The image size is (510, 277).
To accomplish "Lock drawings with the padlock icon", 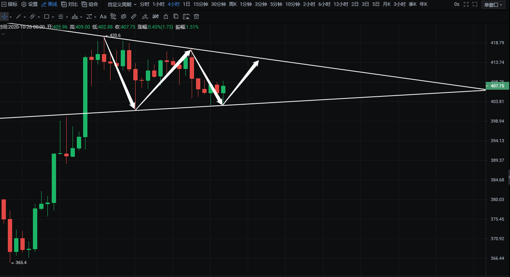I will [166, 17].
